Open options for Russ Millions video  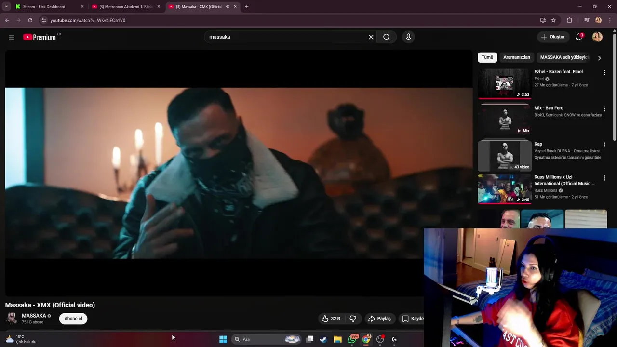click(x=604, y=178)
